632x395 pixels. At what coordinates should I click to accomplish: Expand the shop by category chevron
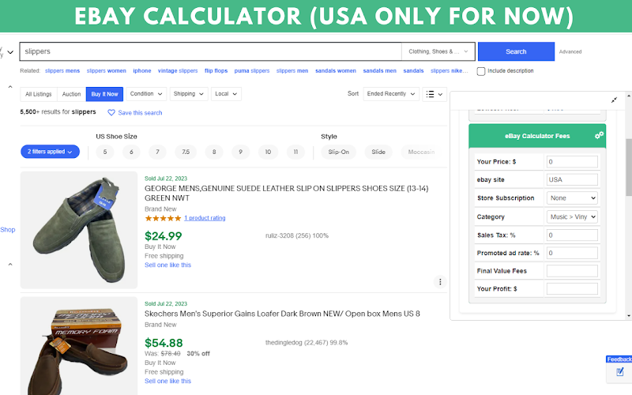click(x=10, y=52)
